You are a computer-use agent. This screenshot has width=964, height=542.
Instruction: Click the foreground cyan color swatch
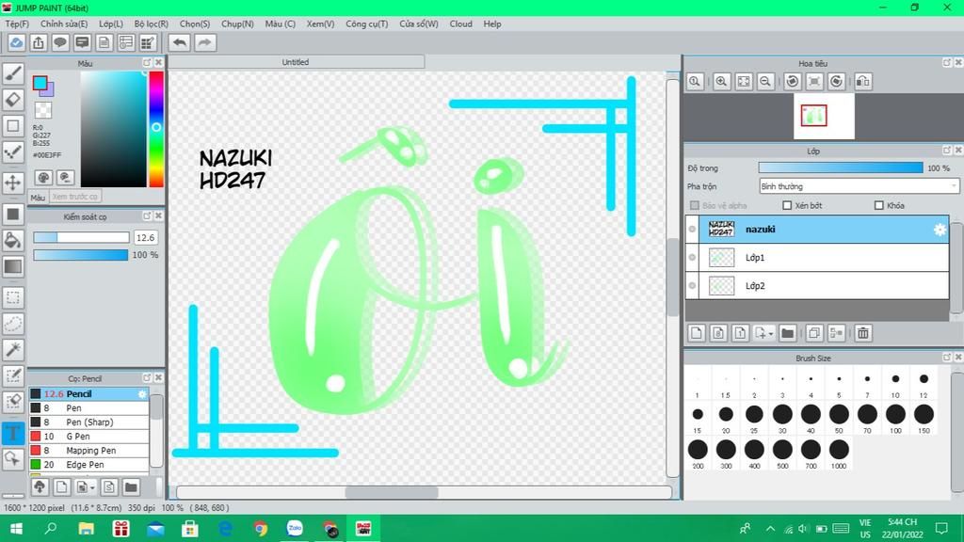[40, 83]
